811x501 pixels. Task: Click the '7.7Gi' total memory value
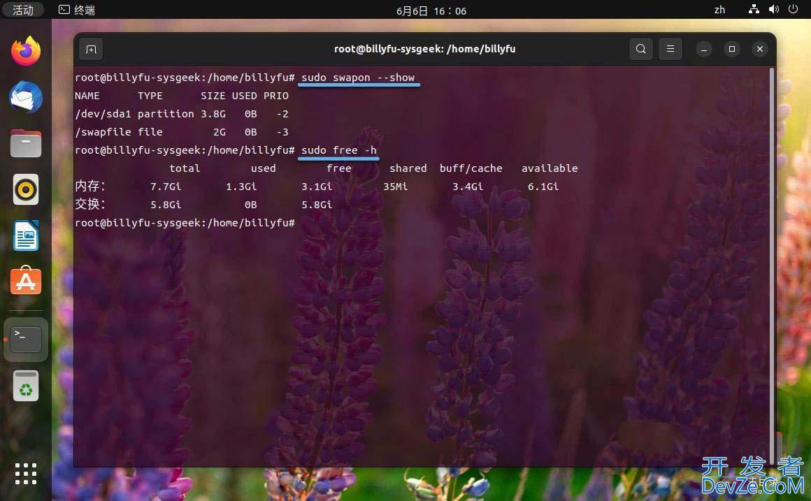pos(166,187)
